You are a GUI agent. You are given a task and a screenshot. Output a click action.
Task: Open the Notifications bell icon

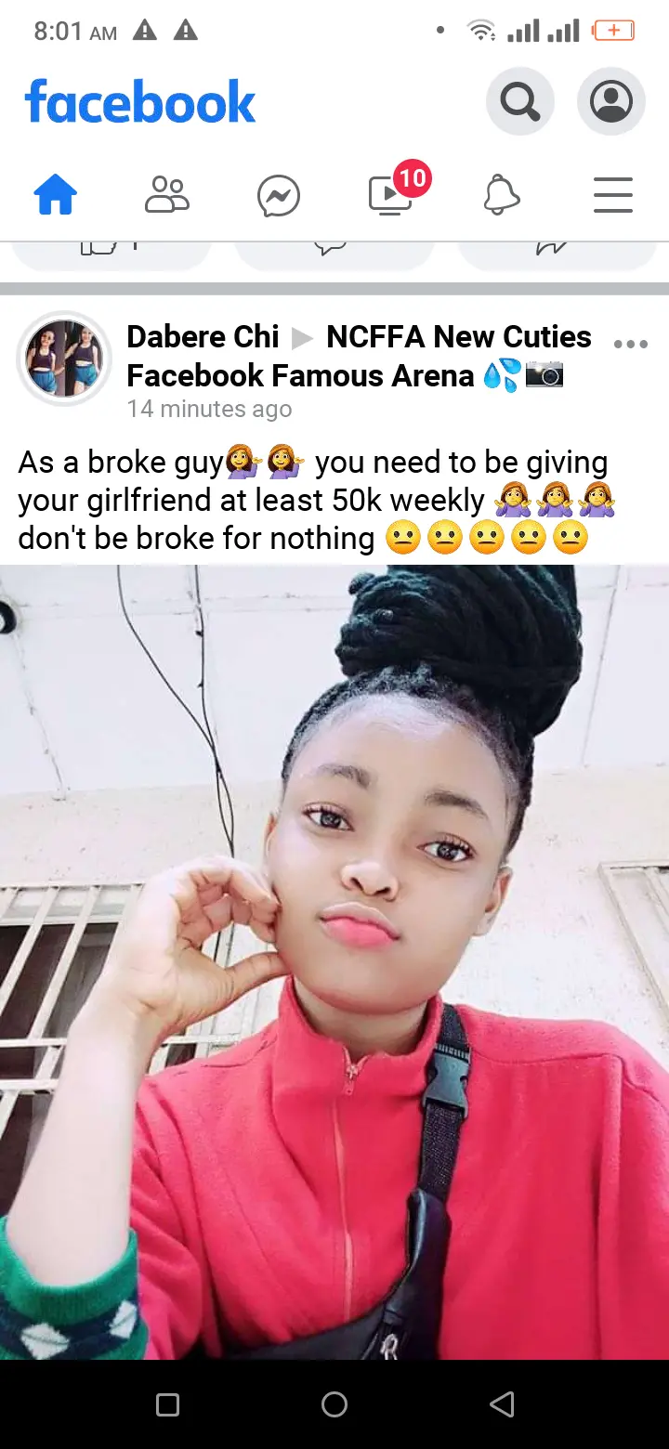coord(502,196)
